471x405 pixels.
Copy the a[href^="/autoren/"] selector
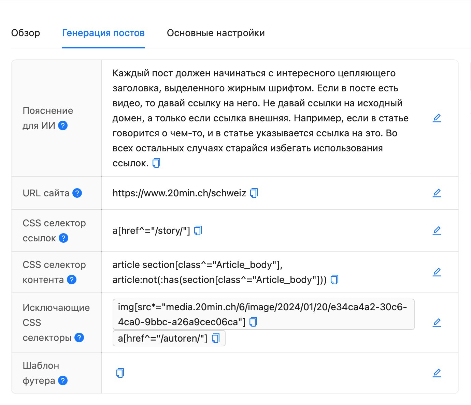pyautogui.click(x=216, y=338)
